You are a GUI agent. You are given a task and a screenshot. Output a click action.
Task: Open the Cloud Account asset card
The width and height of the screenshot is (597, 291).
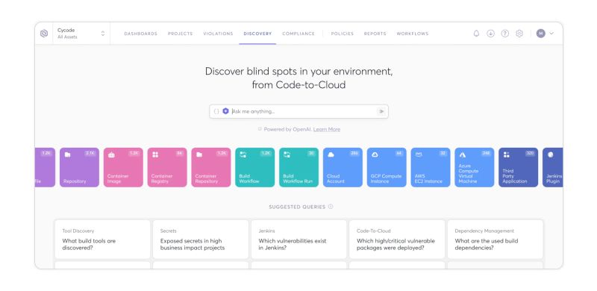[x=343, y=167]
